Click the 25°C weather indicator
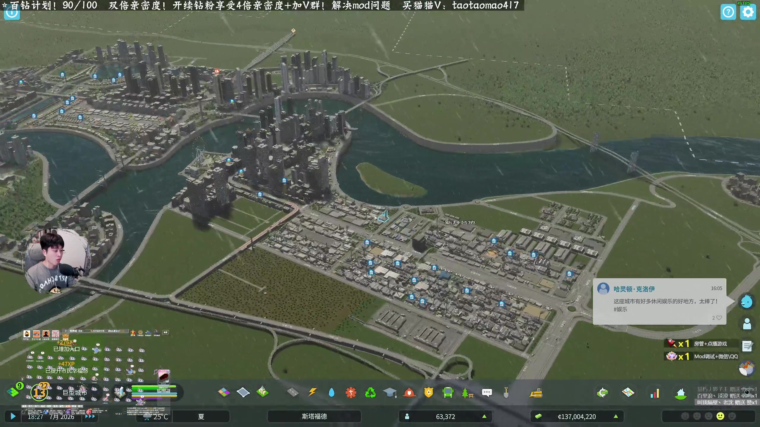The height and width of the screenshot is (427, 760). 156,417
